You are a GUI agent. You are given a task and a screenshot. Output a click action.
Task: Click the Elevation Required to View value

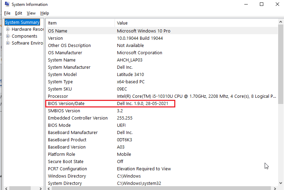(144, 169)
